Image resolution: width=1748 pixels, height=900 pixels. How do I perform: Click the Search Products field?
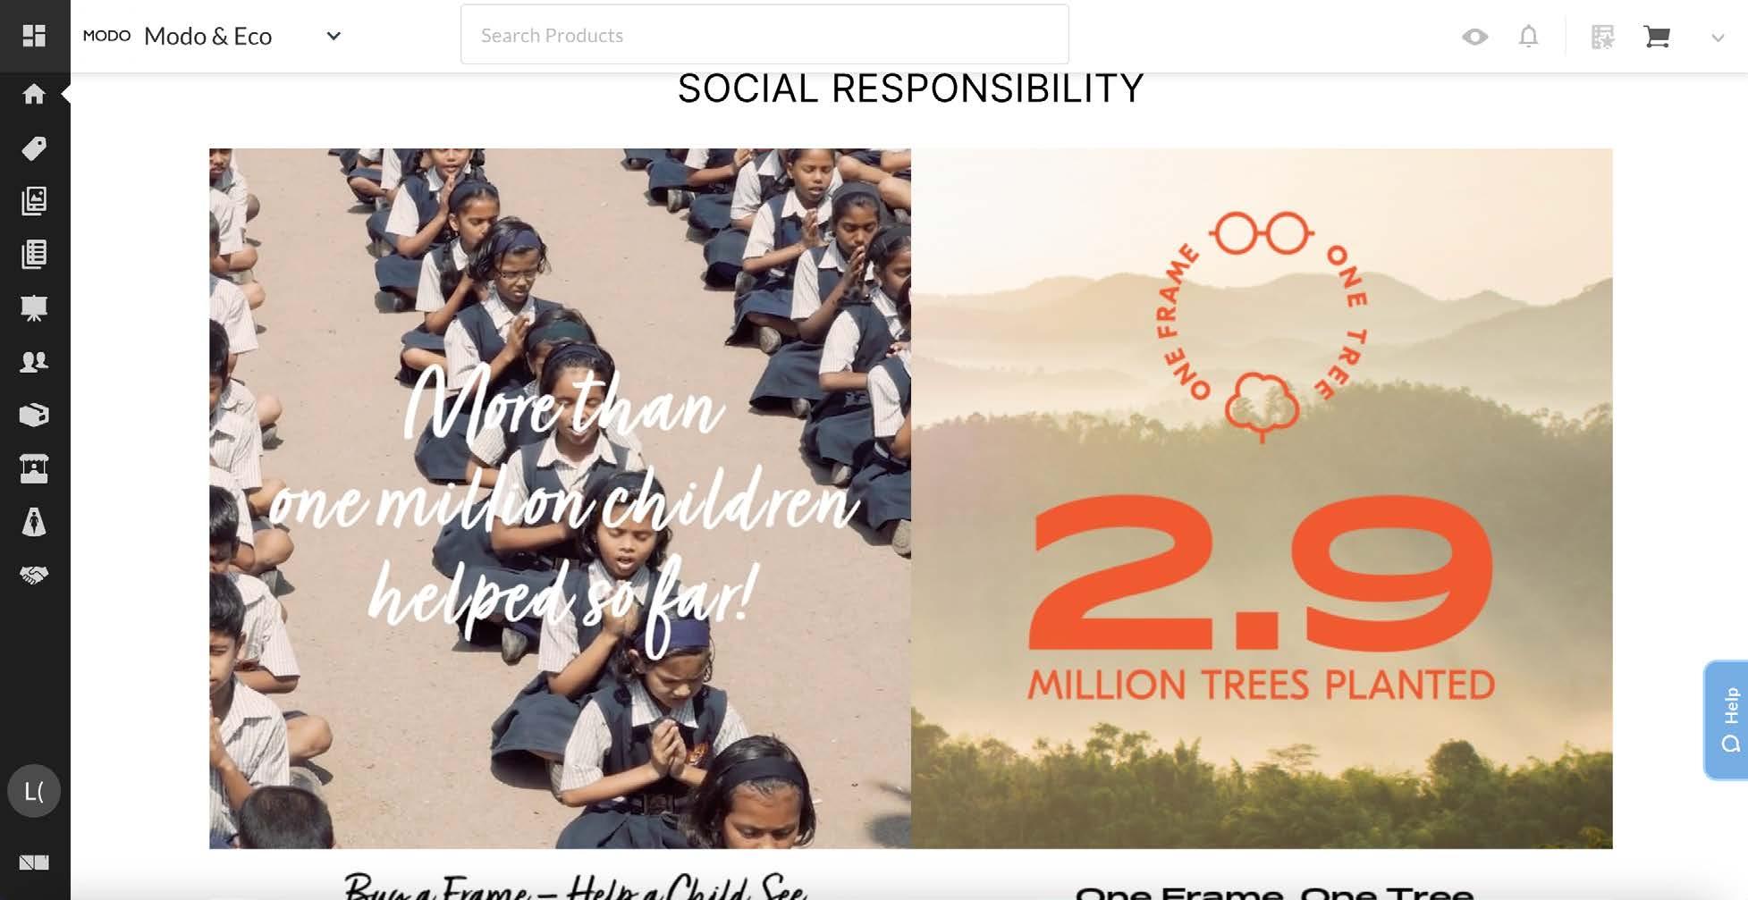tap(764, 35)
